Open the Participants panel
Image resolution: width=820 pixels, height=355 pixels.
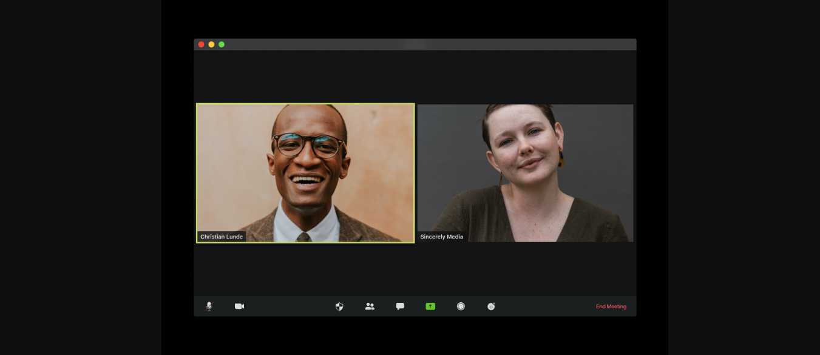370,306
